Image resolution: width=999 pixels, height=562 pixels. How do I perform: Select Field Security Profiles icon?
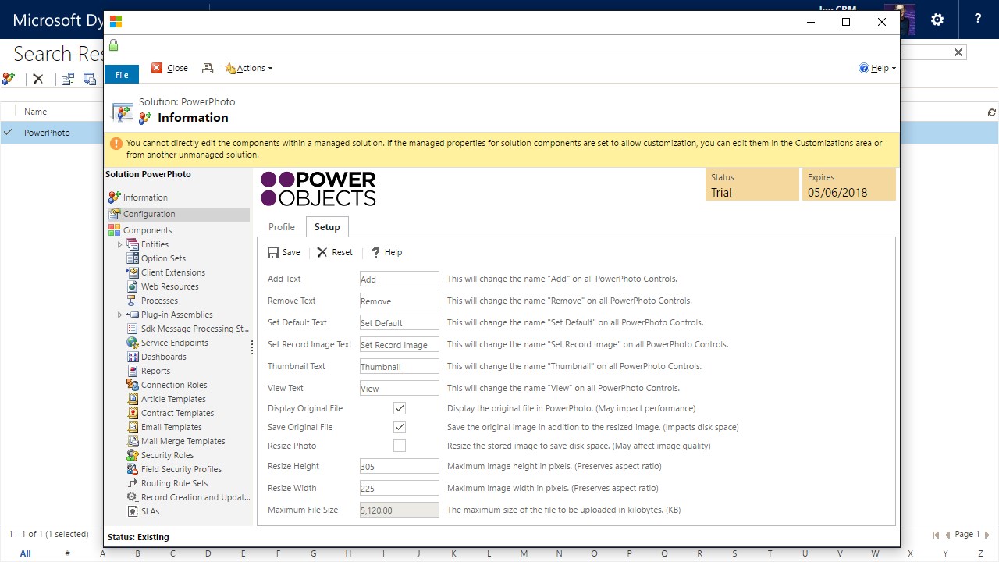click(x=133, y=469)
